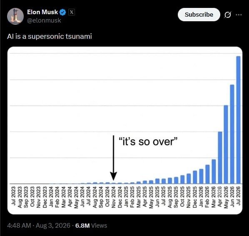249x236 pixels.
Task: Open the 4:48 AM · Aug 3, 2026 timestamp
Action: pos(39,226)
